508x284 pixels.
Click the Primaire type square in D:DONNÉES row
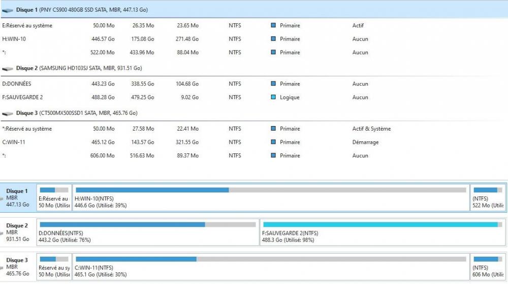click(x=273, y=84)
